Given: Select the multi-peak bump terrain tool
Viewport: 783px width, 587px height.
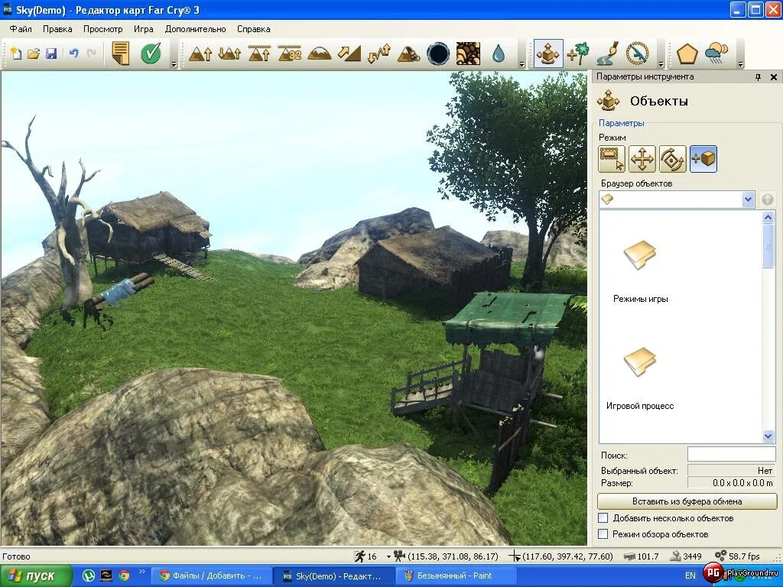Looking at the screenshot, I should (x=229, y=54).
